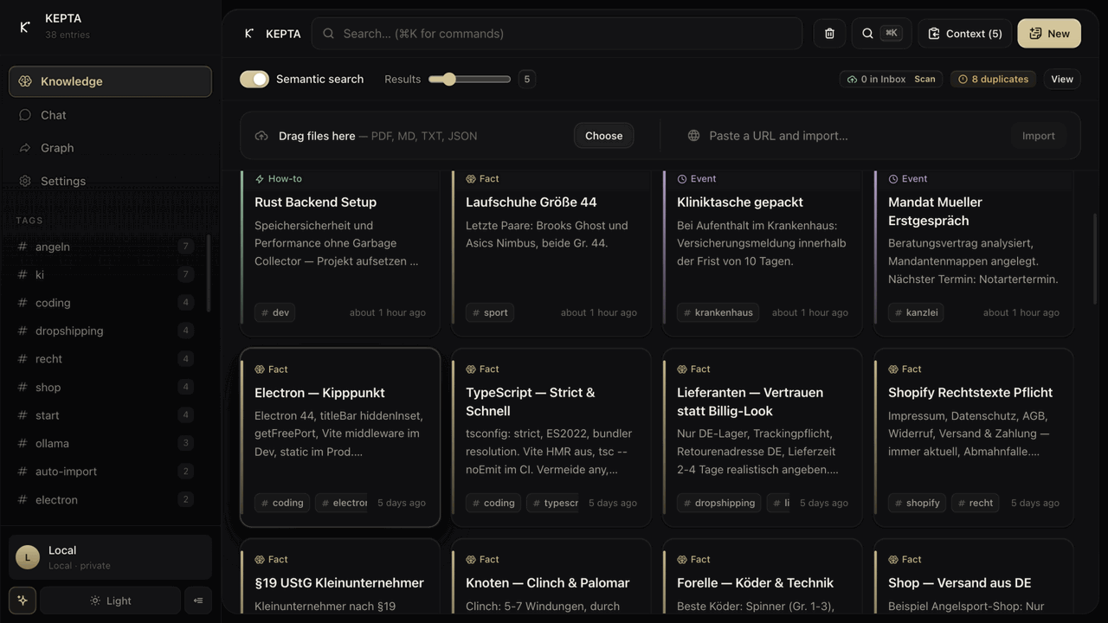Open the Knowledge section
Image resolution: width=1108 pixels, height=623 pixels.
point(110,81)
